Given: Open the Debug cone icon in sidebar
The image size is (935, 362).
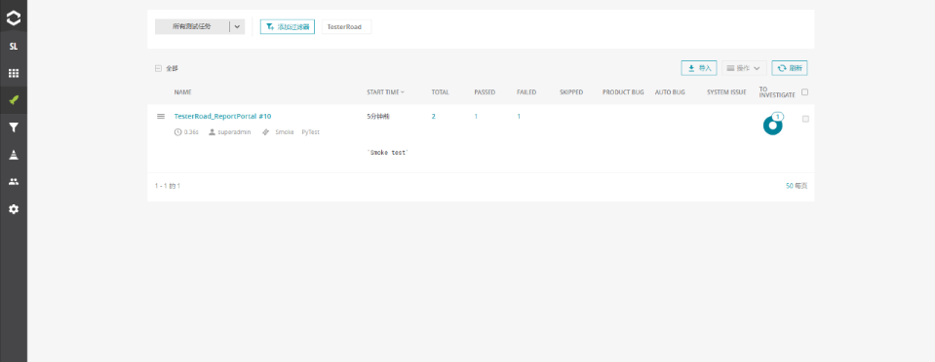Looking at the screenshot, I should pyautogui.click(x=13, y=155).
